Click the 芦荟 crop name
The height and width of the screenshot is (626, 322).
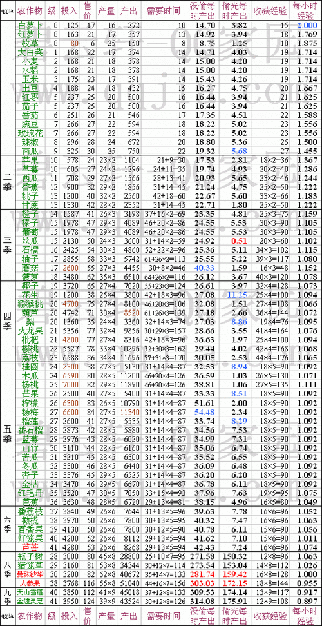30,547
